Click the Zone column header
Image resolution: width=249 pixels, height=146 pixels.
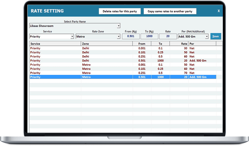[107, 44]
